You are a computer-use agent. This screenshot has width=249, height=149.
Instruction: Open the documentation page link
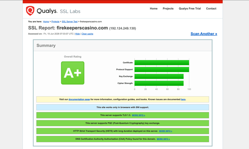click(x=79, y=99)
